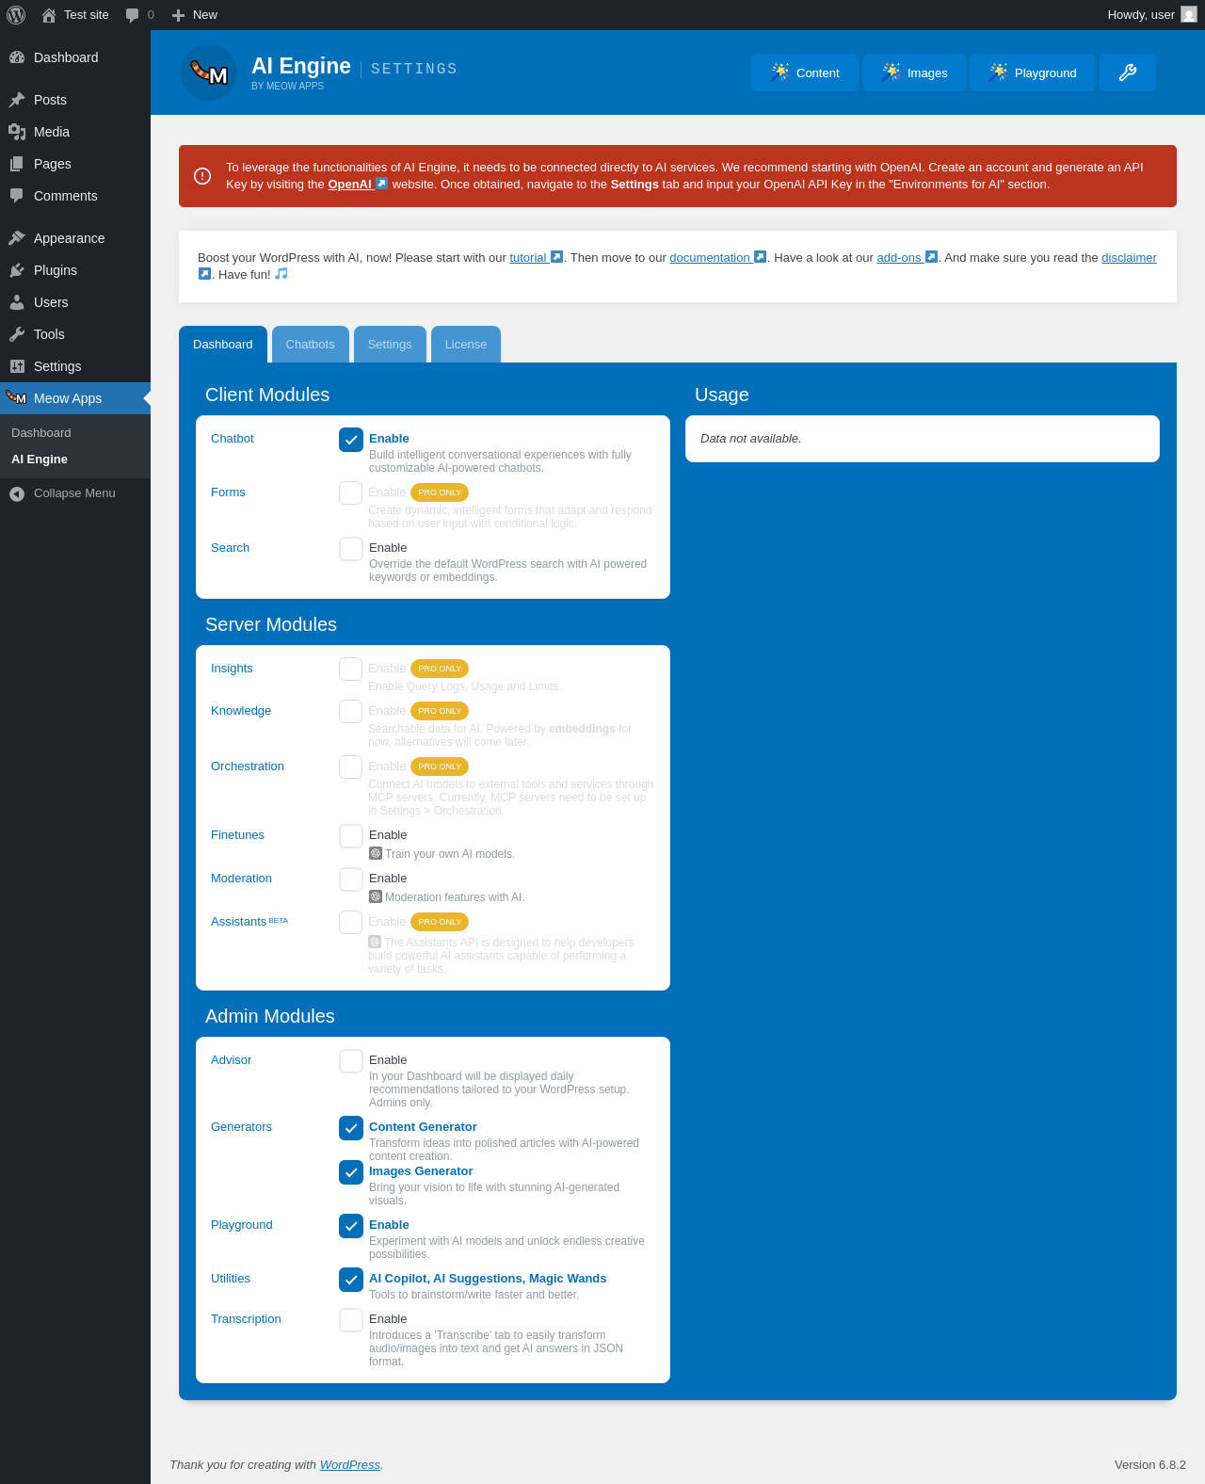Click the Tools wrench icon in sidebar
Screen dimensions: 1205x1484
[17, 334]
